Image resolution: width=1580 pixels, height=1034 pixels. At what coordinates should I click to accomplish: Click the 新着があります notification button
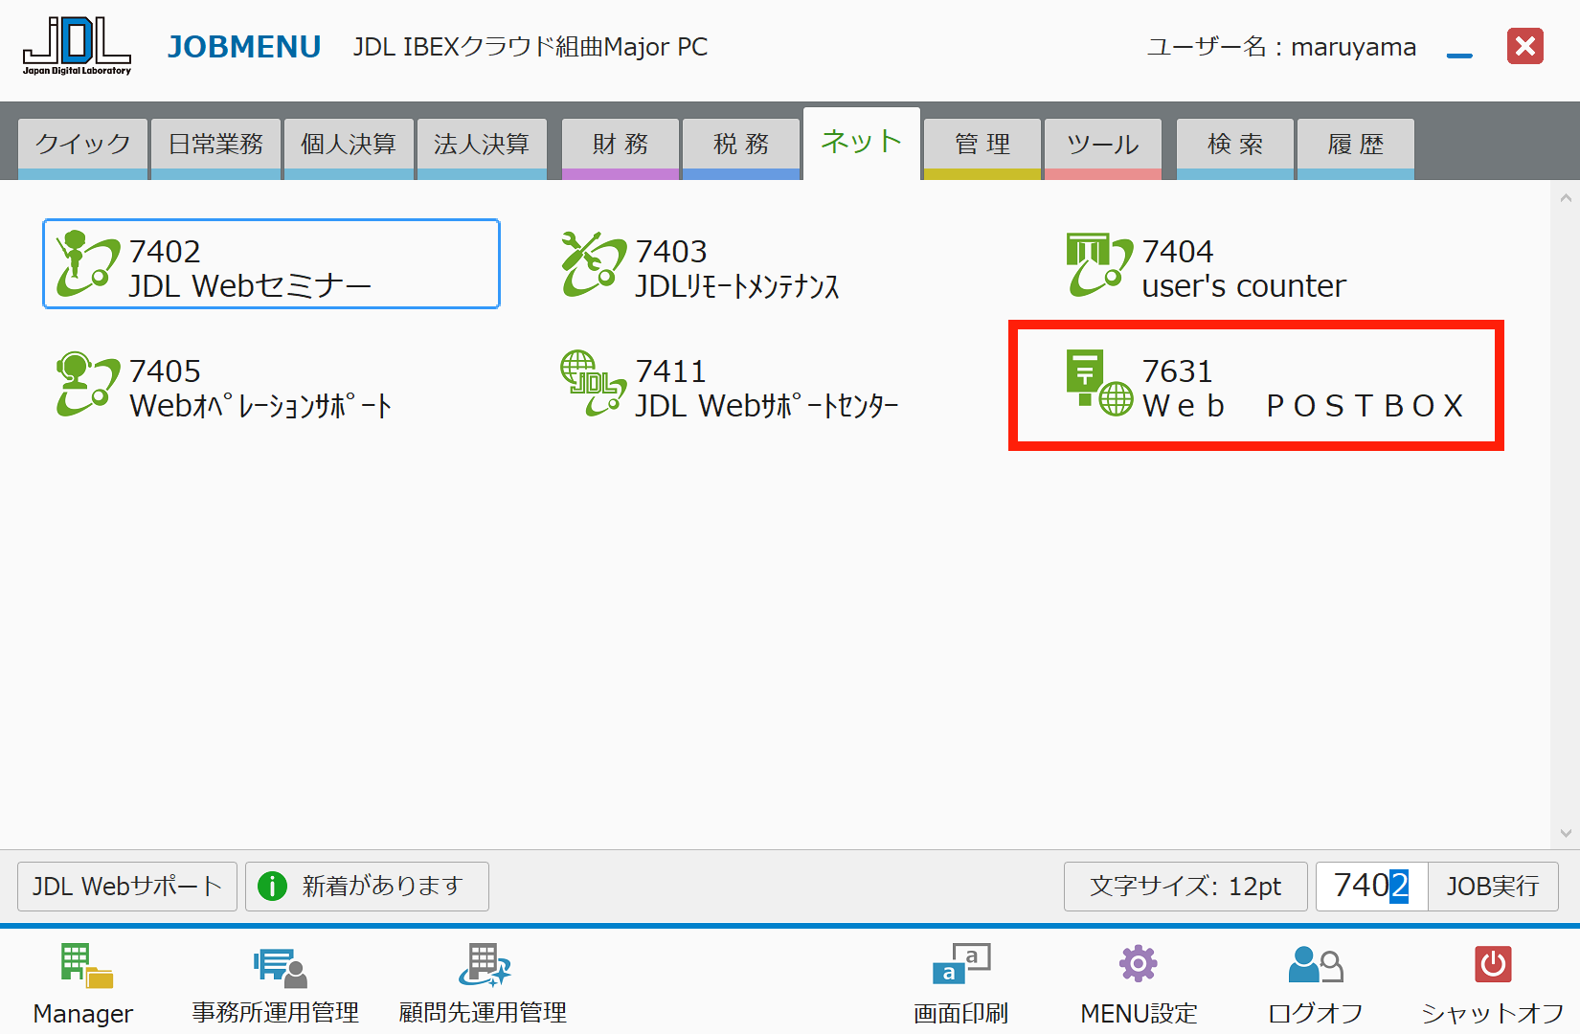coord(367,887)
